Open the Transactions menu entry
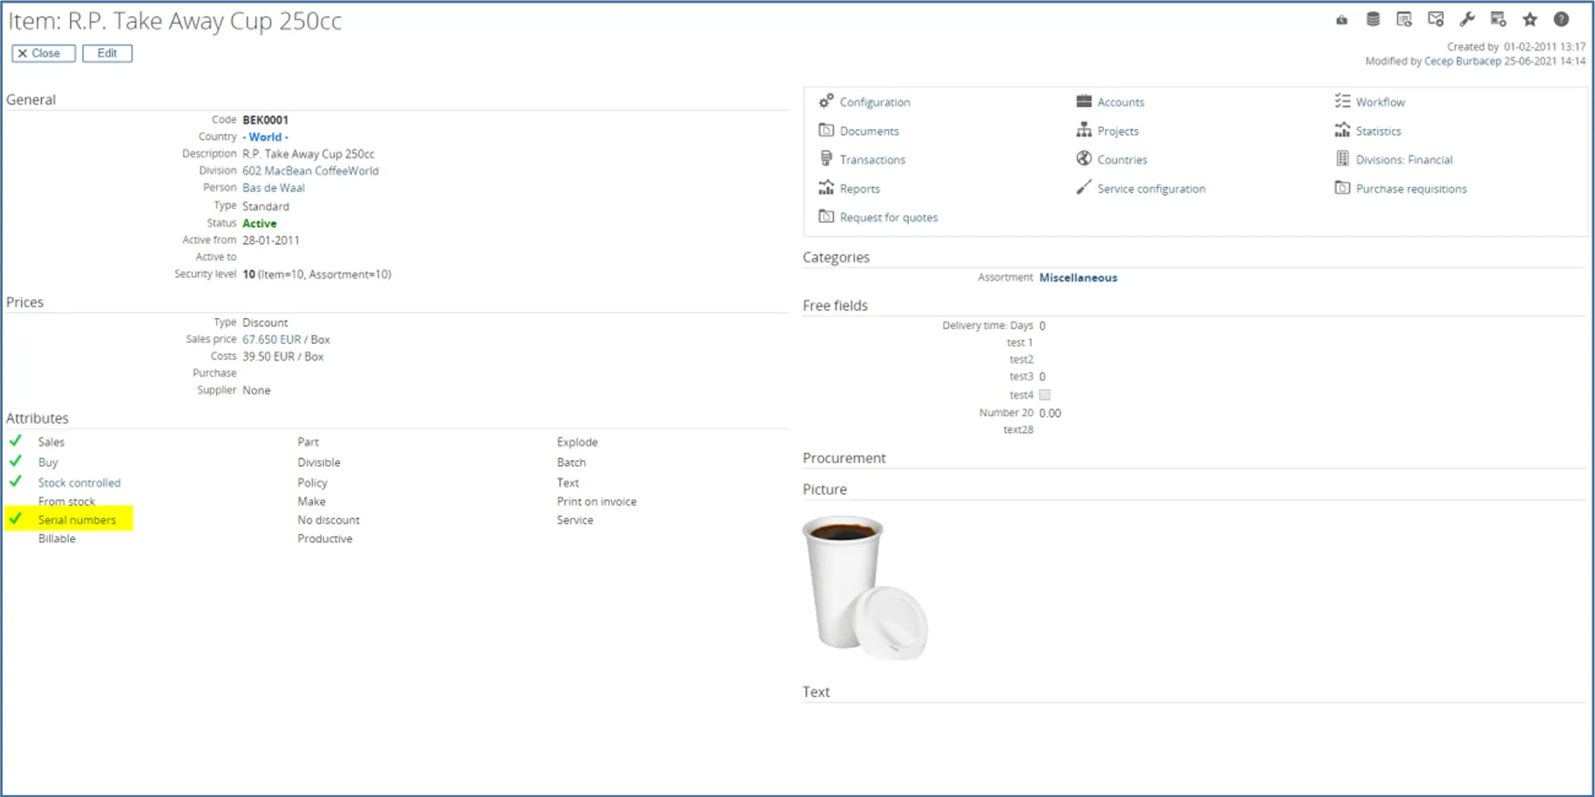Image resolution: width=1595 pixels, height=797 pixels. click(x=872, y=159)
